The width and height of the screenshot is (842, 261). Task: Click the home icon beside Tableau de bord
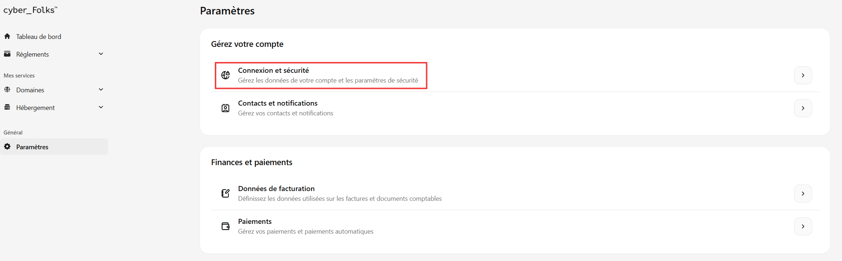point(7,36)
